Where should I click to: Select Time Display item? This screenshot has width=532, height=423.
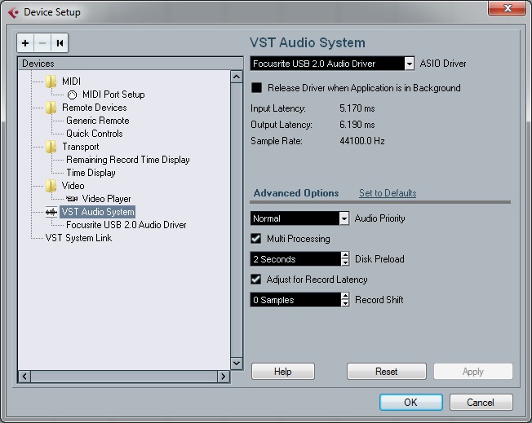coord(91,173)
